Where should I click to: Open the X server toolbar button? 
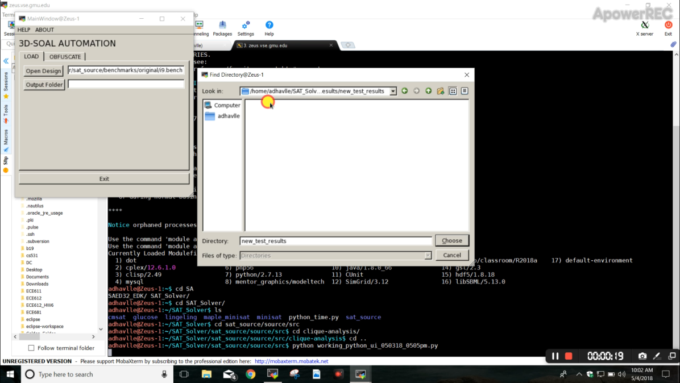click(644, 28)
